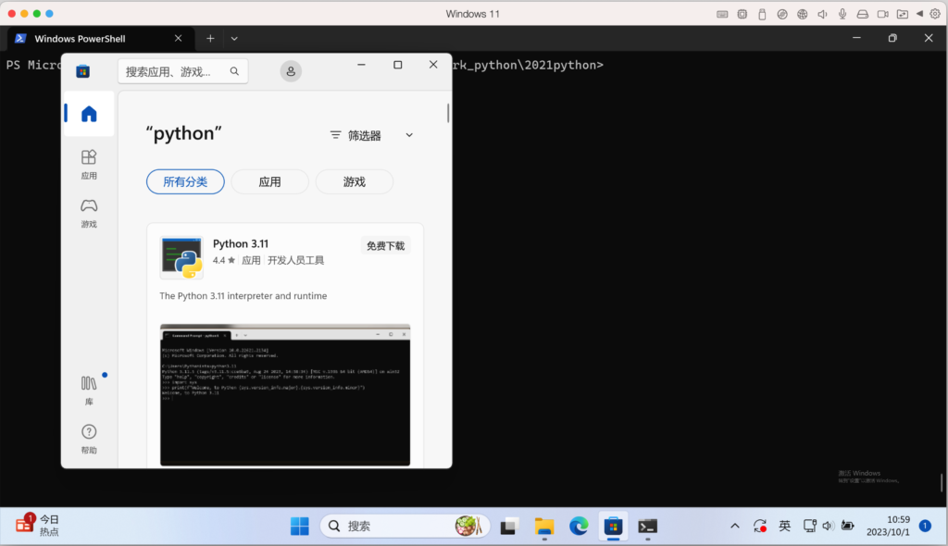948x546 pixels.
Task: Open the Python 3.11 title link
Action: (x=241, y=243)
